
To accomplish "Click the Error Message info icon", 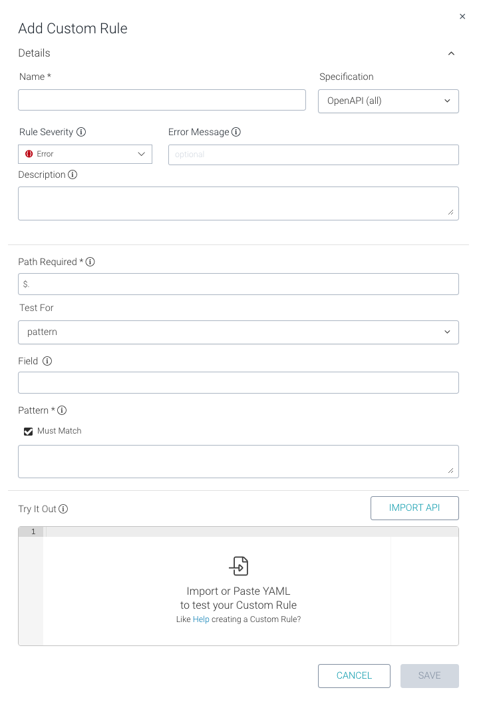I will click(236, 132).
